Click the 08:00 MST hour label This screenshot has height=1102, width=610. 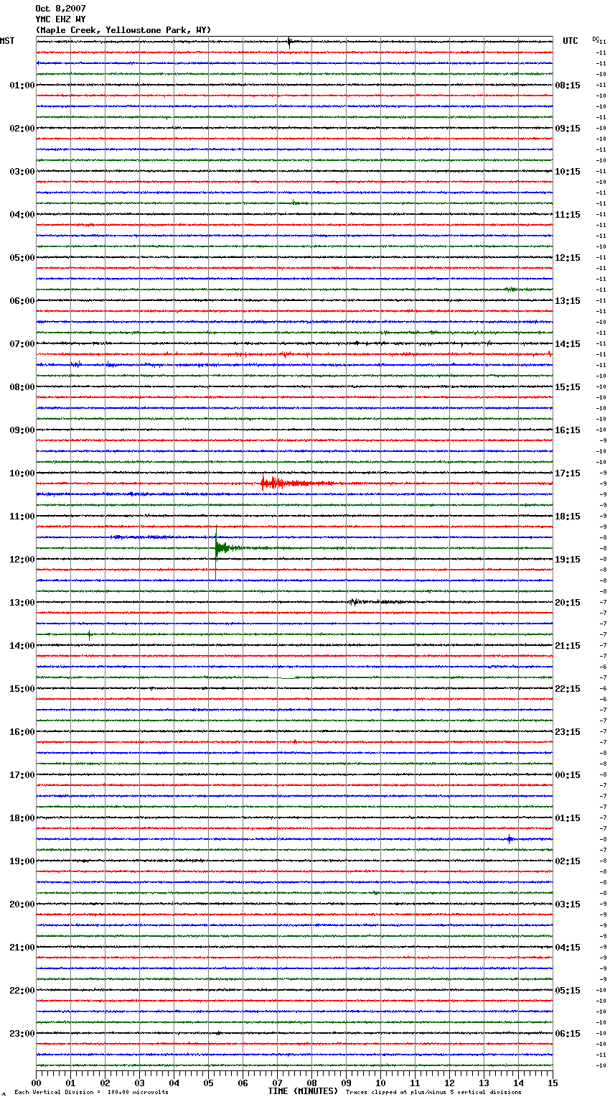(x=22, y=387)
